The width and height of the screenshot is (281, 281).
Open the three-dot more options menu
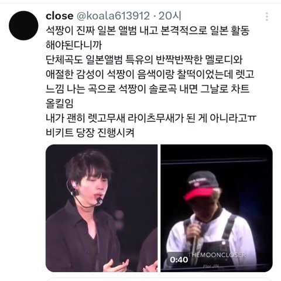click(267, 17)
